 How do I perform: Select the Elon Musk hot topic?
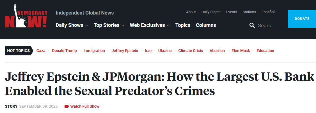(241, 51)
